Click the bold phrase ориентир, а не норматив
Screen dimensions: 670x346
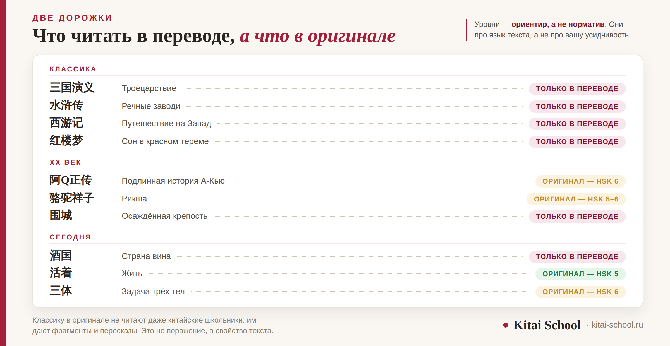(558, 24)
